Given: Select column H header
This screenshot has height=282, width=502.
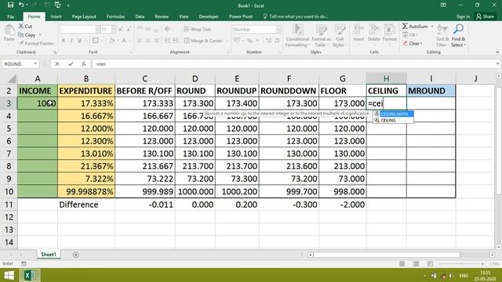Looking at the screenshot, I should pos(387,78).
